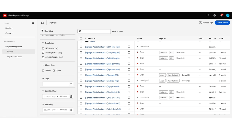The width and height of the screenshot is (232, 130).
Task: Click the Manage Tags button label
Action: 208,23
